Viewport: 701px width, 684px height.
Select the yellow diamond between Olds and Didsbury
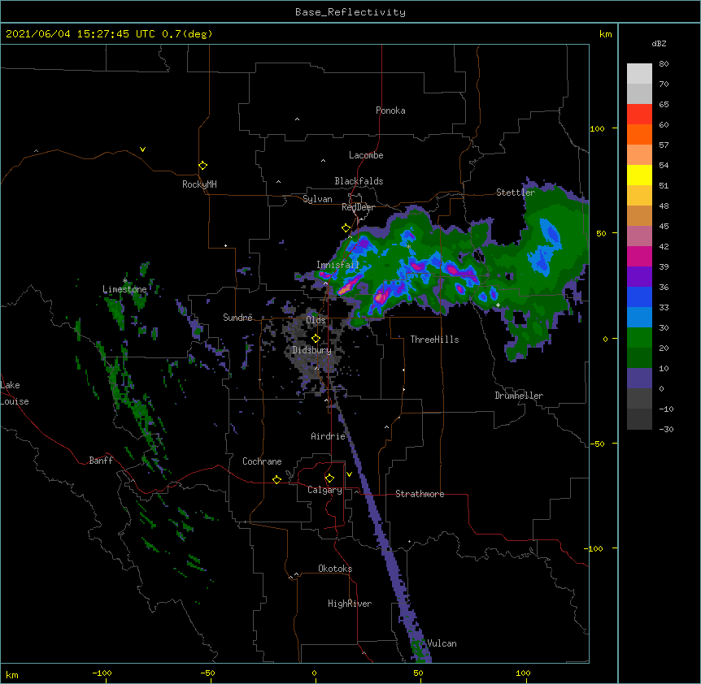click(316, 339)
